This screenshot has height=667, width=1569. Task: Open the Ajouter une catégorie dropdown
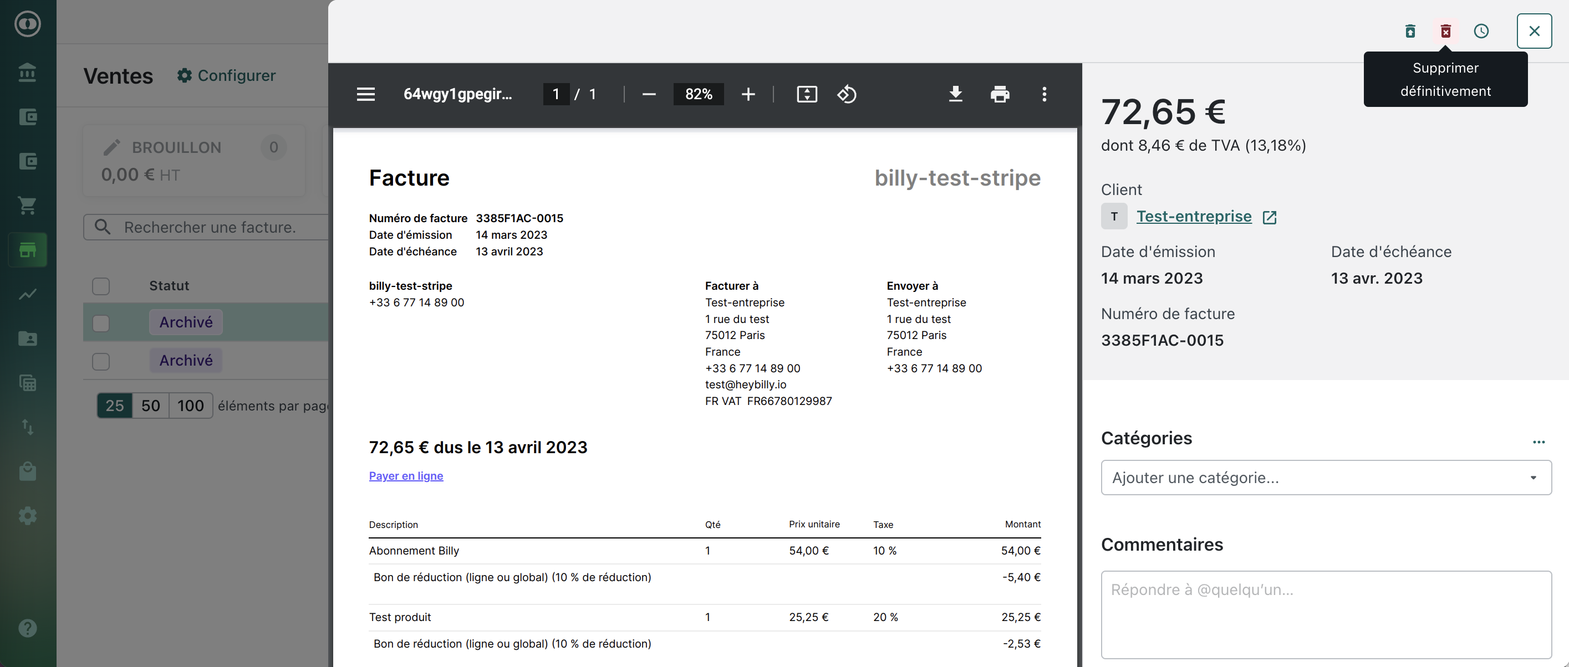pos(1326,478)
